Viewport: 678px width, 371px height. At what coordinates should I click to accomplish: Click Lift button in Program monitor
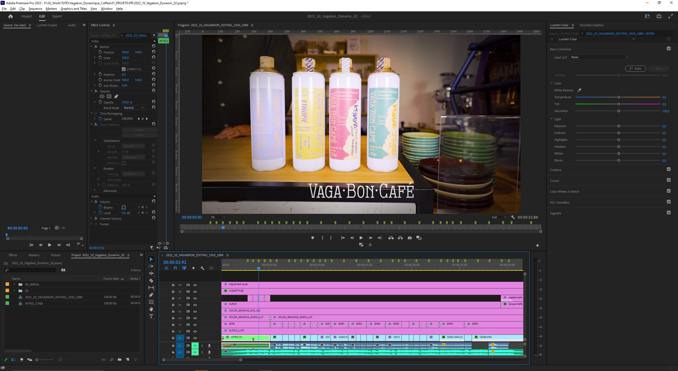(391, 238)
